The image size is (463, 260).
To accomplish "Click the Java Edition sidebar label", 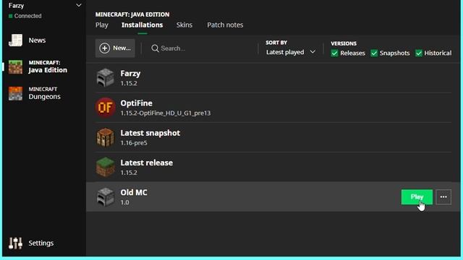I will (48, 70).
